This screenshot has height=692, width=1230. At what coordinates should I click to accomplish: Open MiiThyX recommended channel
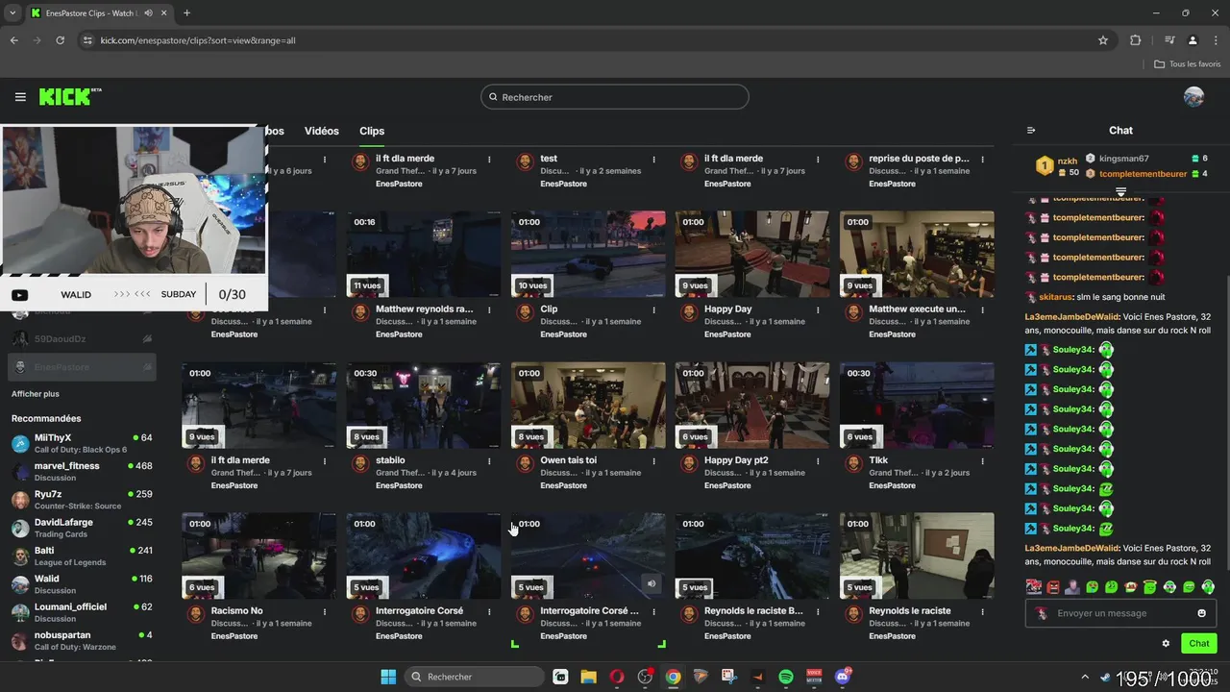click(82, 443)
